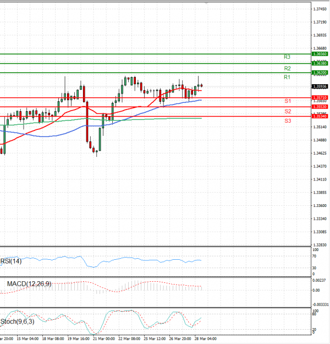
Task: Click the 1.35710 red price tag
Action: pos(320,97)
